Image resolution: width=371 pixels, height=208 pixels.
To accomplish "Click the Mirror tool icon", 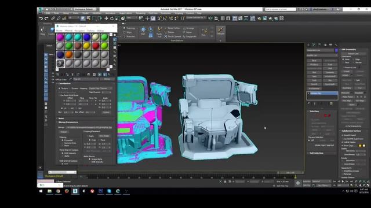I will point(210,18).
